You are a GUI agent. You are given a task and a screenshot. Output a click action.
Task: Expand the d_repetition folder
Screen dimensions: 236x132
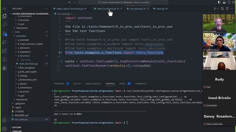(x=29, y=52)
